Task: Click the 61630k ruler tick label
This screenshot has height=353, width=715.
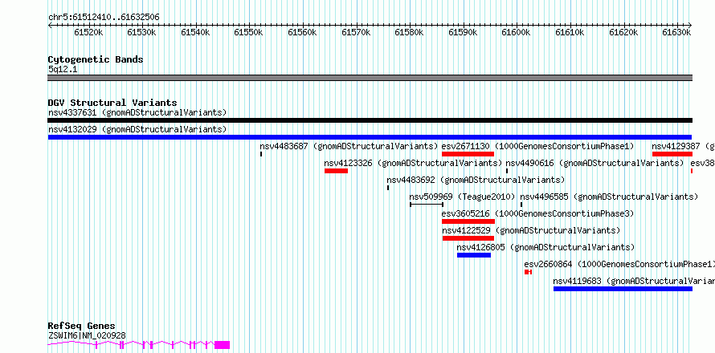Action: 677,32
